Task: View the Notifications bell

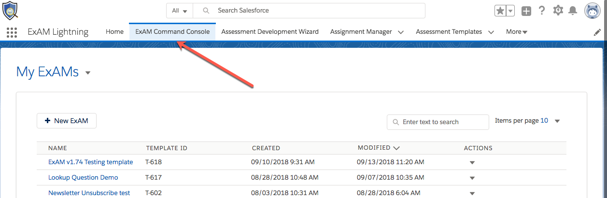Action: click(573, 10)
